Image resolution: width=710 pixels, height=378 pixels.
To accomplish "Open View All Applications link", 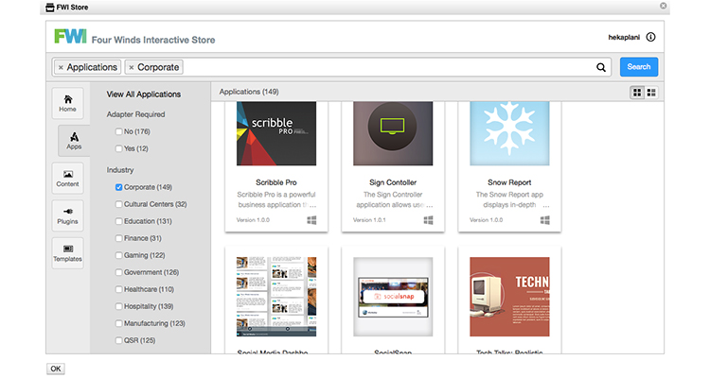I will point(144,94).
